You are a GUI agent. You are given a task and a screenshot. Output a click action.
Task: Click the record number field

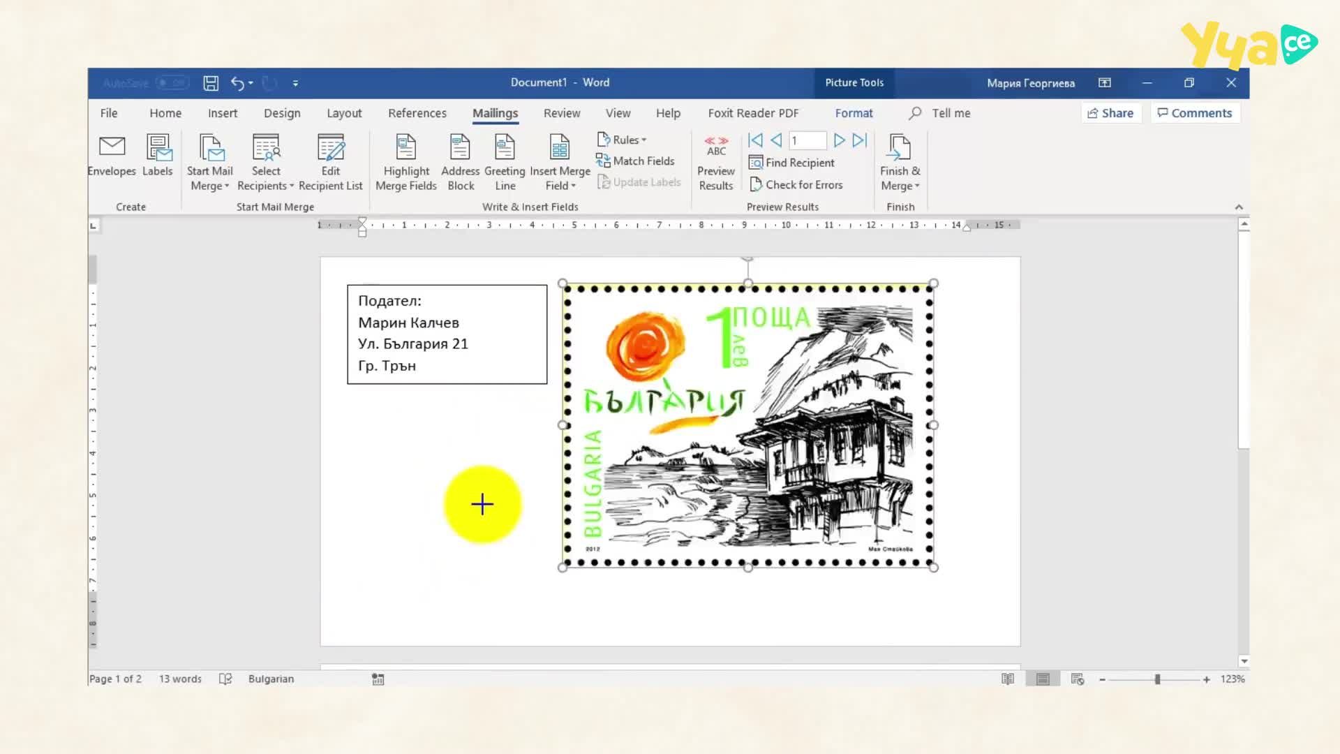tap(807, 140)
